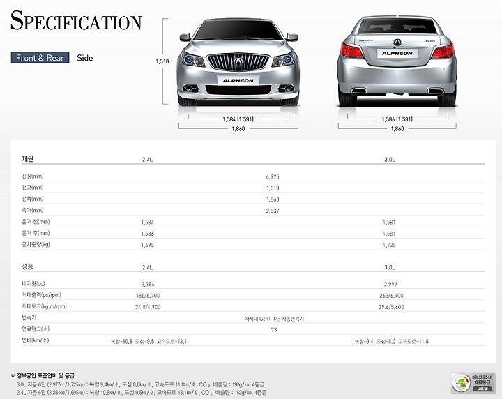This screenshot has width=502, height=399.
Task: Click the 2.4L column header in 성능 section
Action: click(x=147, y=267)
